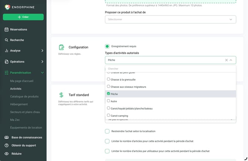Focus the Chercher search field
Viewport: 248px width, 161px height.
(171, 69)
